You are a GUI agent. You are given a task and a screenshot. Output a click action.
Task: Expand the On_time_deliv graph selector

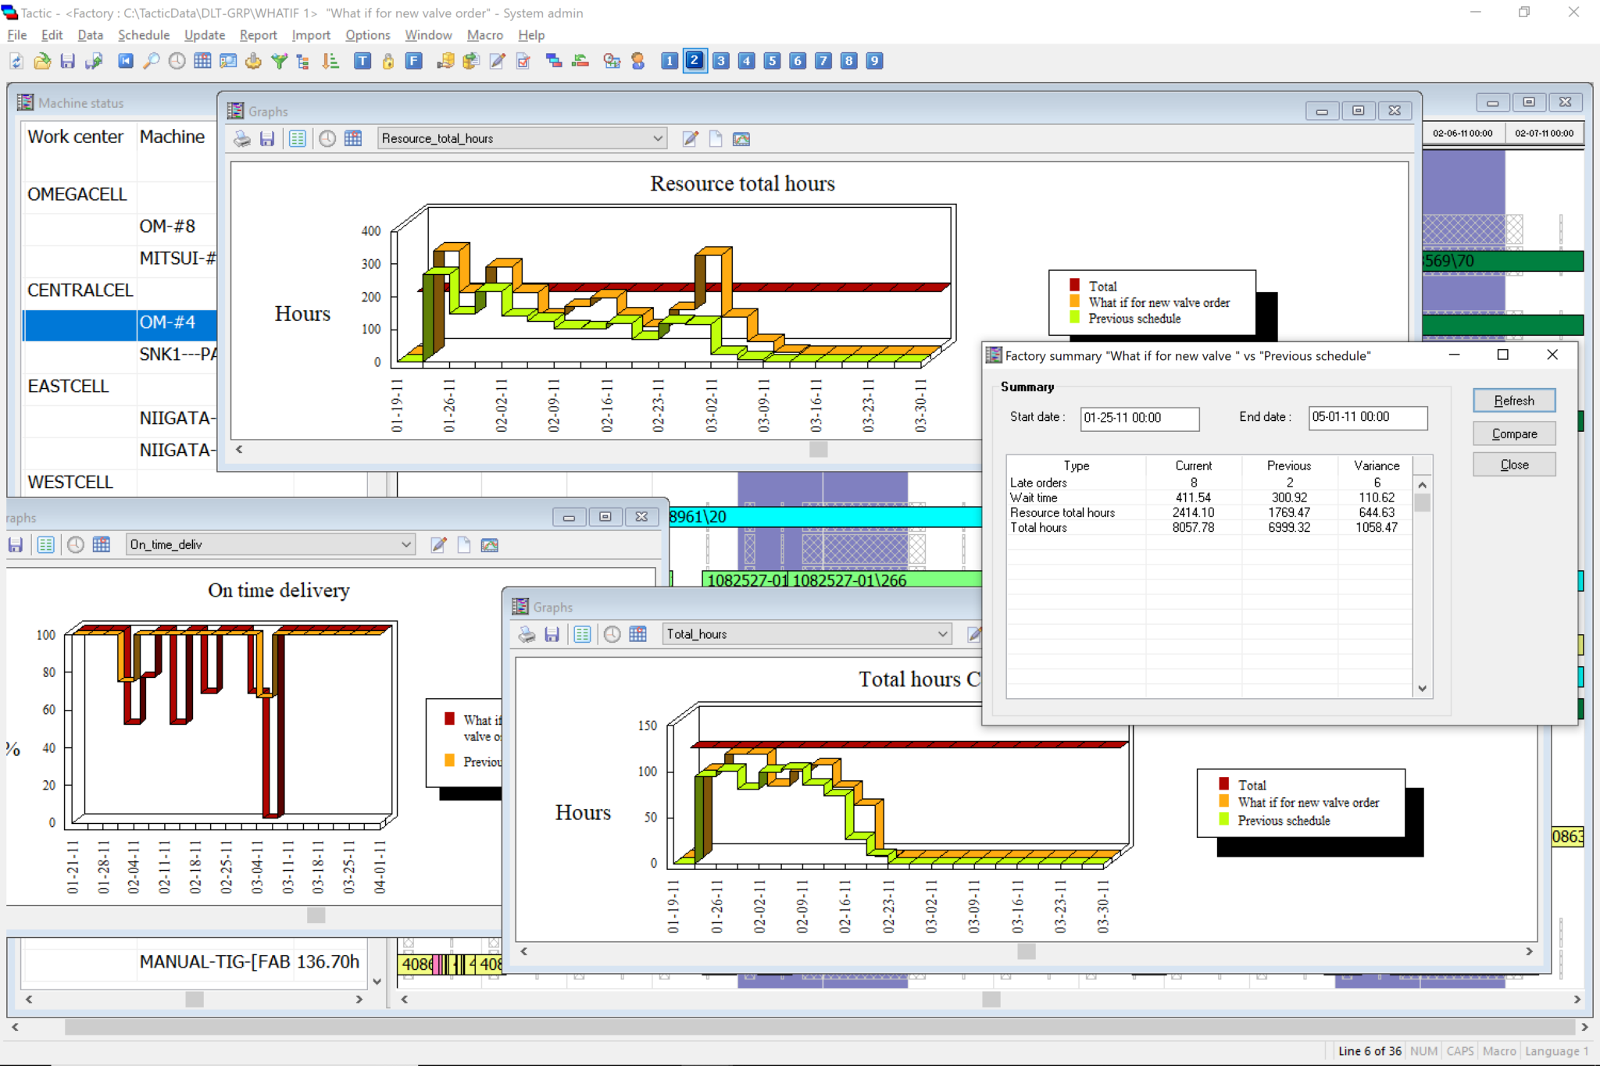coord(406,545)
